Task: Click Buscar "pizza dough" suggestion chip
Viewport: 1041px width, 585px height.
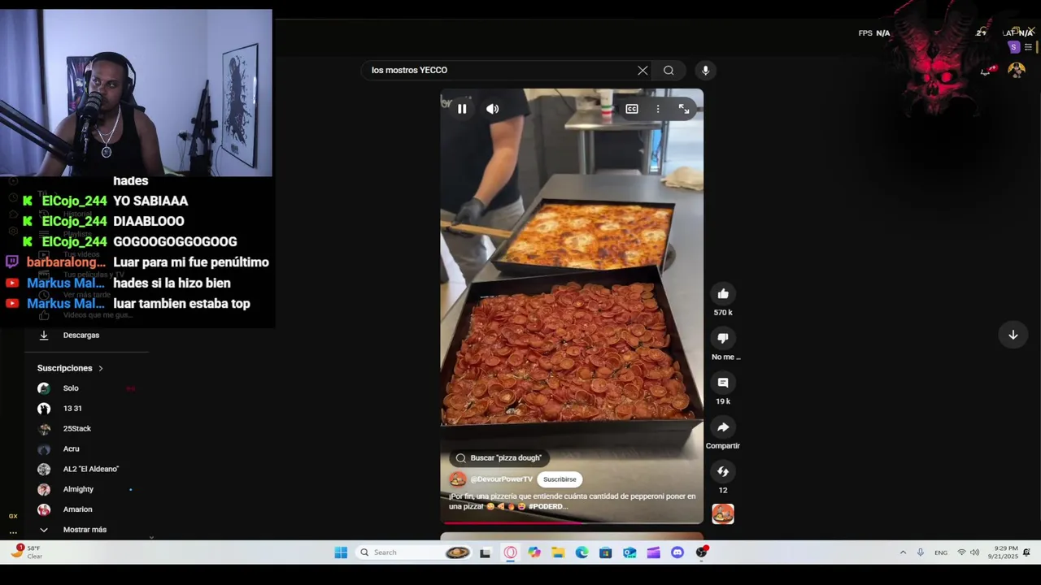Action: 499,458
